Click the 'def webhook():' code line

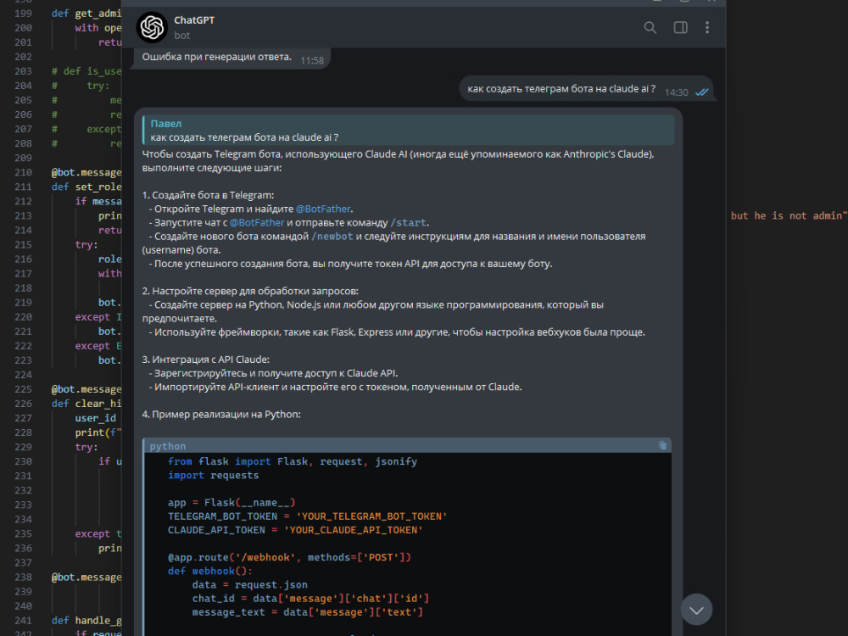[x=209, y=571]
